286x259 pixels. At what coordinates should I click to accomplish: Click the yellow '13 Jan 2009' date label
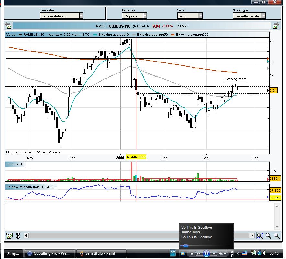click(x=136, y=157)
